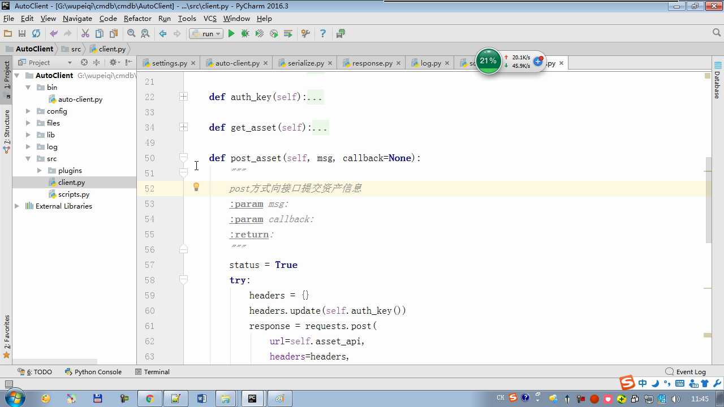
Task: Paste from the clipboard toolbar icon
Action: coord(114,34)
